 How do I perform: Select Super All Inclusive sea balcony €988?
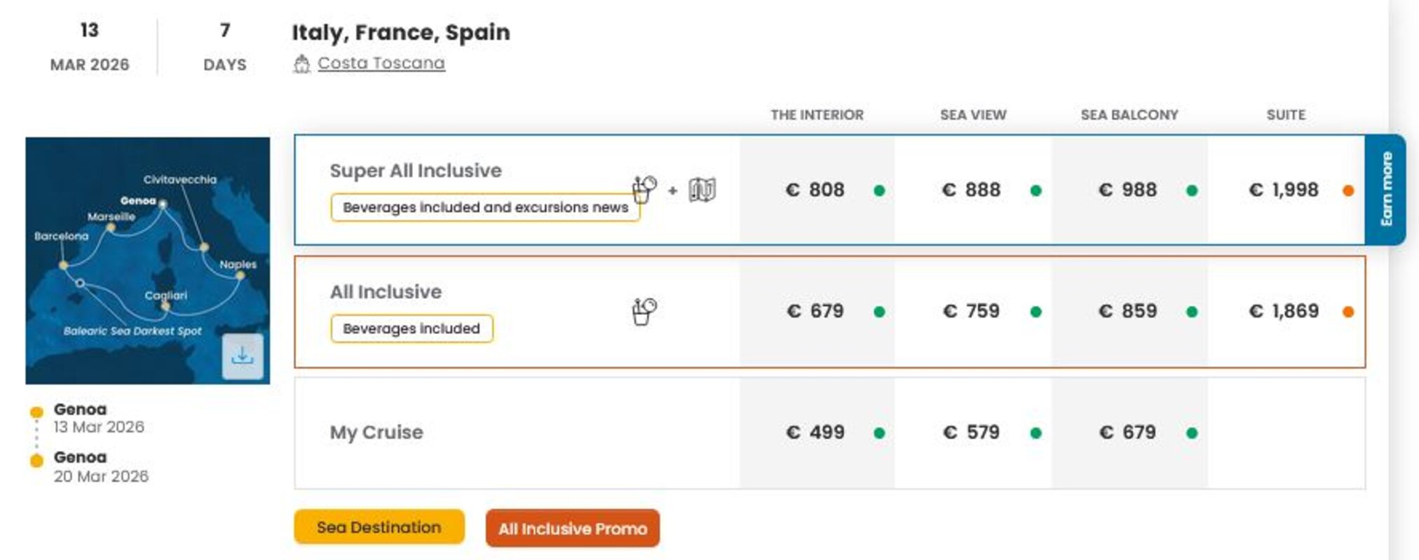pyautogui.click(x=1128, y=190)
